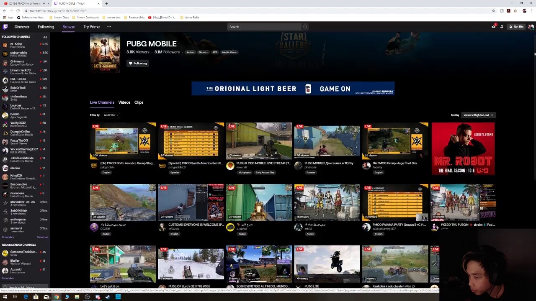Click the Get Bits button
Screen dimensions: 536x301
[516, 27]
